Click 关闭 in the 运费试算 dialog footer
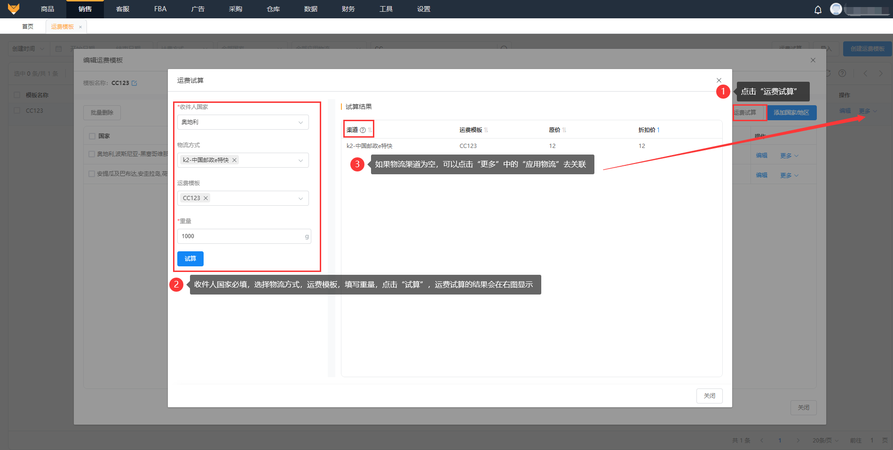This screenshot has height=450, width=893. (x=710, y=396)
